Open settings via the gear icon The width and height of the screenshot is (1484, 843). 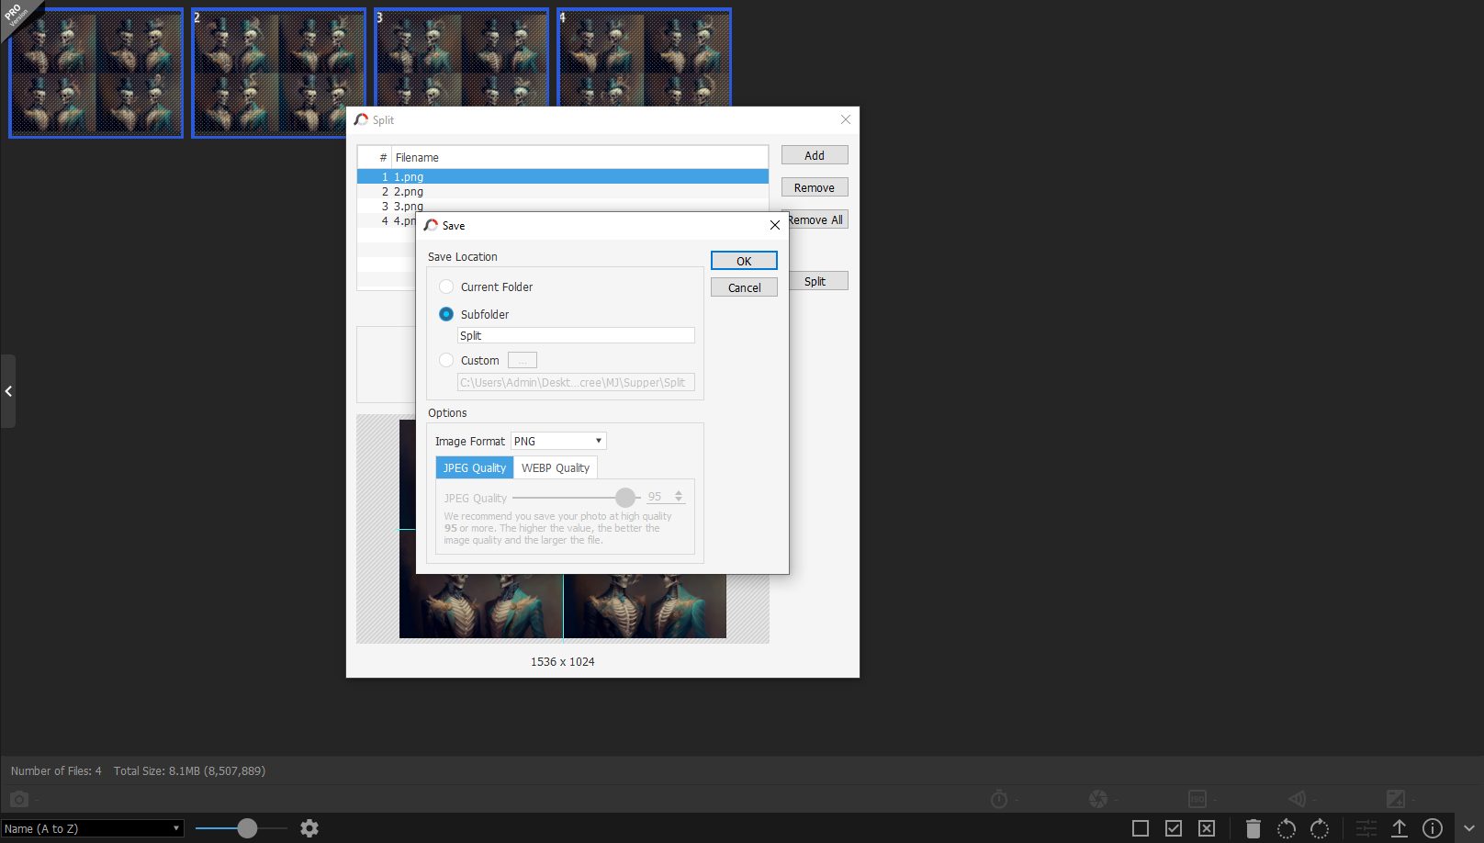pyautogui.click(x=309, y=828)
